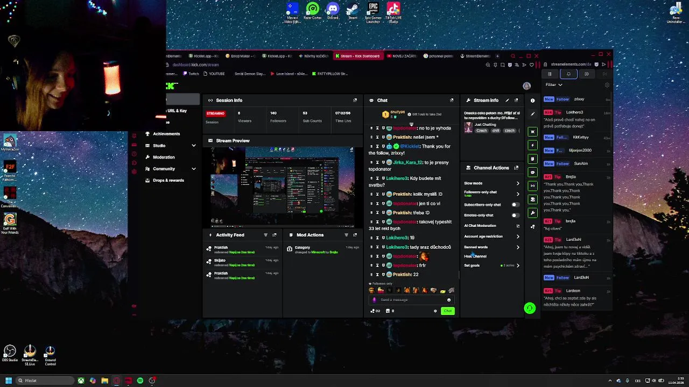
Task: Click the taskbar search box
Action: pyautogui.click(x=45, y=381)
